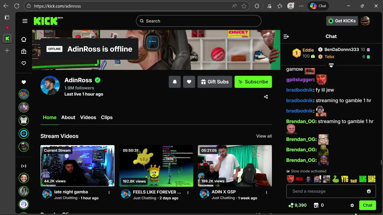Screen dimensions: 383x215
Task: Open browser tab actions sidebar icon
Action: [x=7, y=17]
